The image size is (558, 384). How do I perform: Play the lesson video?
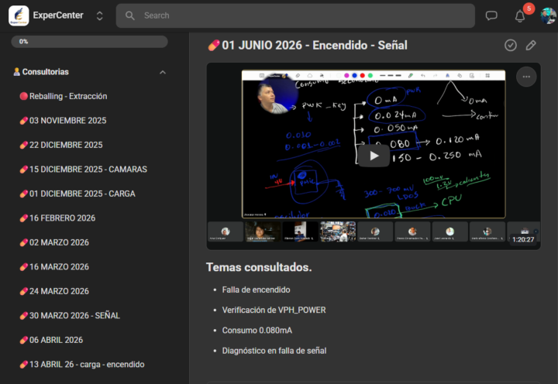pos(374,156)
